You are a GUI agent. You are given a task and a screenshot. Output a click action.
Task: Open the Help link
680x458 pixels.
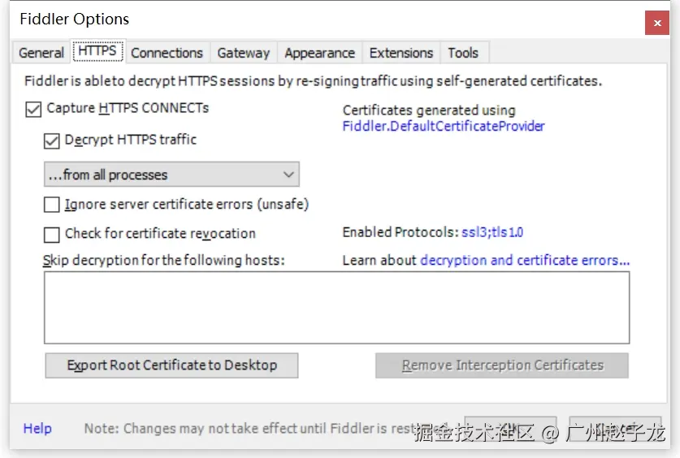coord(37,429)
